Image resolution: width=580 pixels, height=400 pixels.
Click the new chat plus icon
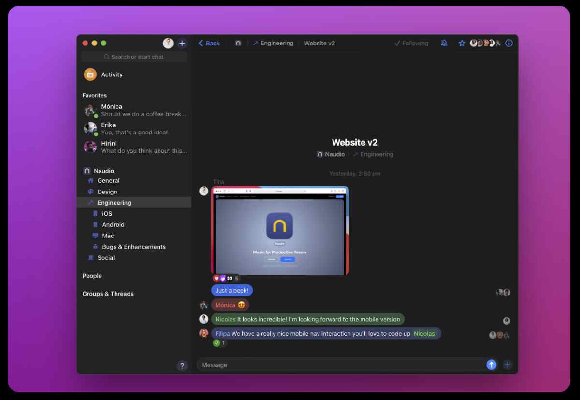pos(182,44)
